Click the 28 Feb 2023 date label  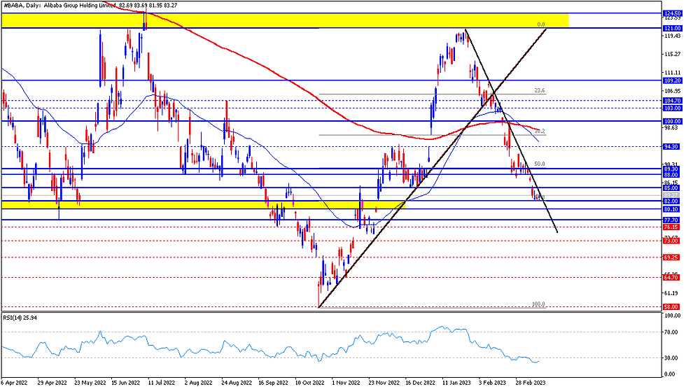pos(531,383)
